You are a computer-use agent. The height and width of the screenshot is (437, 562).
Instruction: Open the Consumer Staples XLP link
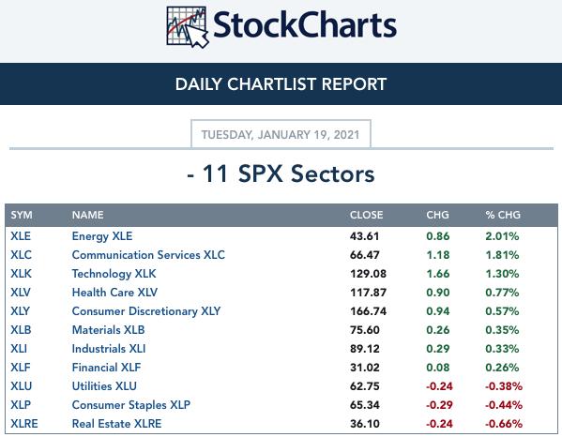click(x=131, y=405)
